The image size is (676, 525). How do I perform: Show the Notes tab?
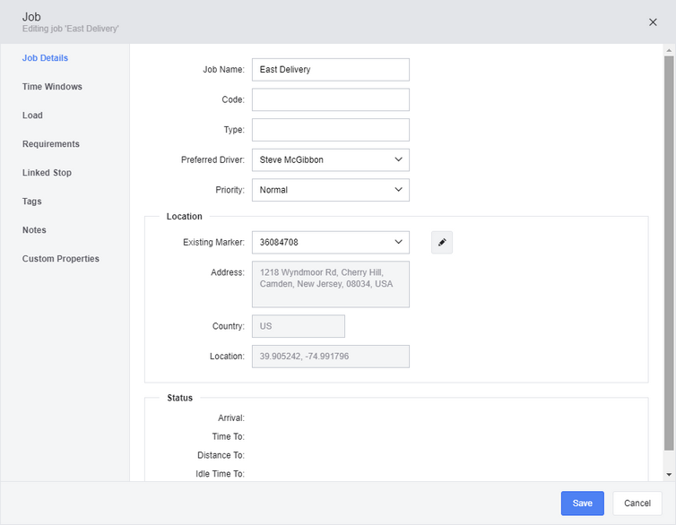(x=34, y=230)
